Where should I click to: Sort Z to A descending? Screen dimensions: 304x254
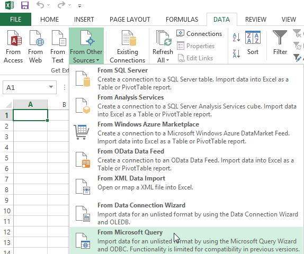[236, 53]
